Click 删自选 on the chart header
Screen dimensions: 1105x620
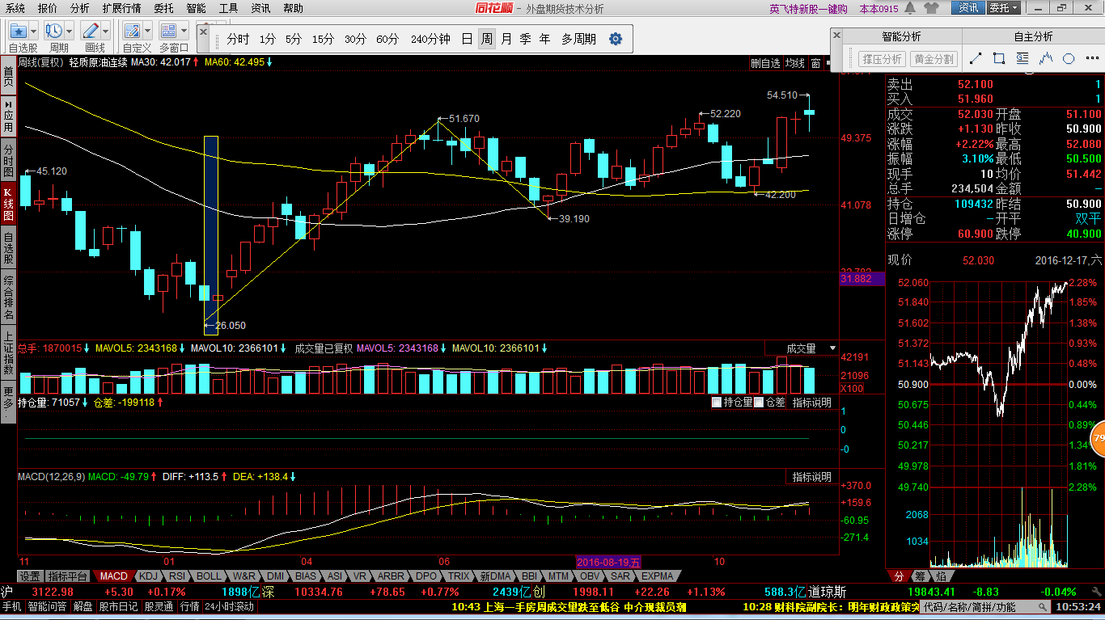tap(765, 63)
